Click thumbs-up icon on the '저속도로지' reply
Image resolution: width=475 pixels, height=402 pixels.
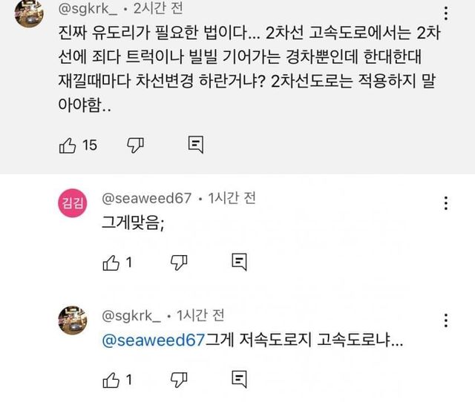click(111, 380)
